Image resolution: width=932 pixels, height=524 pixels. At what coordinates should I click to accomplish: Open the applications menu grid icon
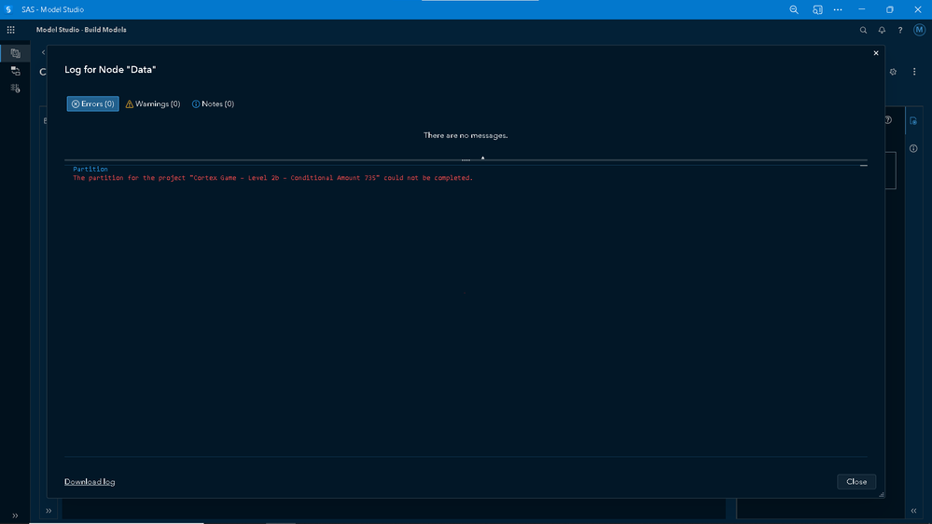(10, 30)
